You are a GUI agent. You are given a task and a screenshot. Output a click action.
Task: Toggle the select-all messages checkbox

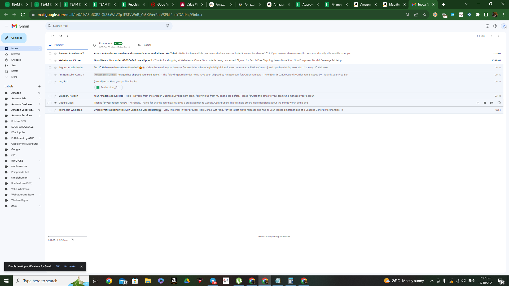(50, 36)
